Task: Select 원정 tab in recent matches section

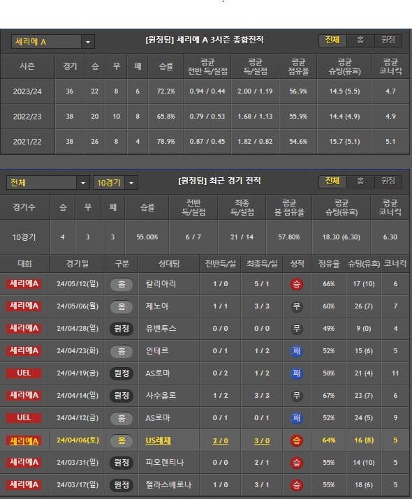Action: tap(388, 181)
